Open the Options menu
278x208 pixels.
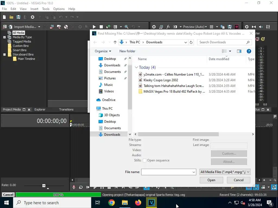59,9
